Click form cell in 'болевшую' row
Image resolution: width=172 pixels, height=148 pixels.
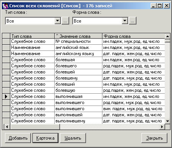pyautogui.click(x=133, y=90)
